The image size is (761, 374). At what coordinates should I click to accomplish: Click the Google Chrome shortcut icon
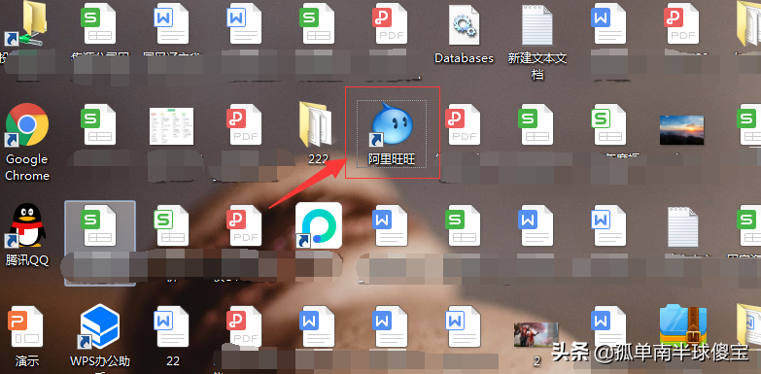[x=26, y=124]
